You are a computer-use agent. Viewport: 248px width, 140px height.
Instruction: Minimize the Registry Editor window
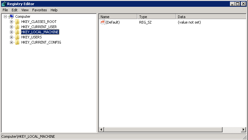point(232,4)
